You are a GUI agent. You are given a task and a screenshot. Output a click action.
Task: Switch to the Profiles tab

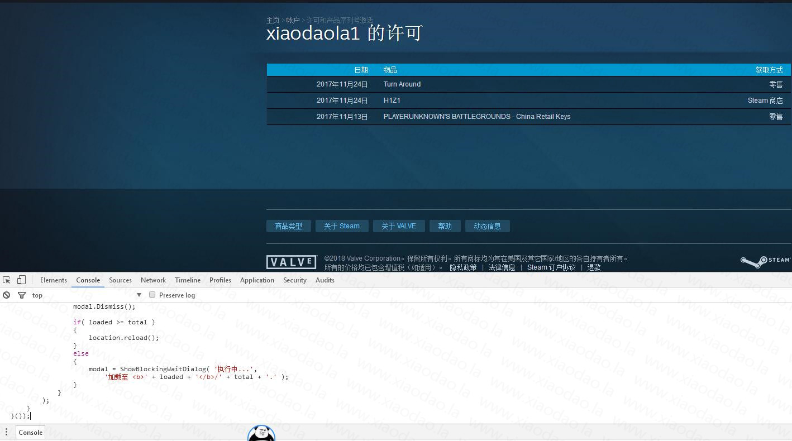click(x=221, y=280)
